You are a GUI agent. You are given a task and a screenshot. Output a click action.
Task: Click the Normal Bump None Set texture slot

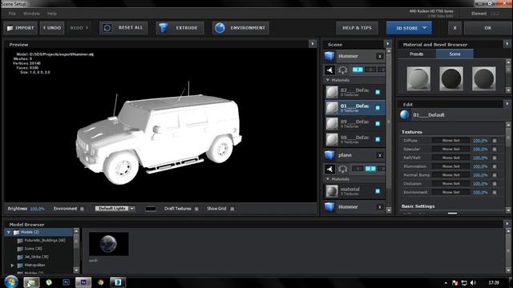point(450,175)
